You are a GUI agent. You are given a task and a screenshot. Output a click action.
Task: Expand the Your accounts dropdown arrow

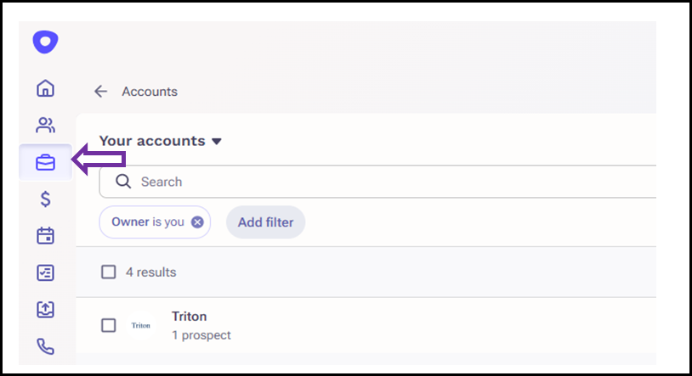click(x=216, y=142)
